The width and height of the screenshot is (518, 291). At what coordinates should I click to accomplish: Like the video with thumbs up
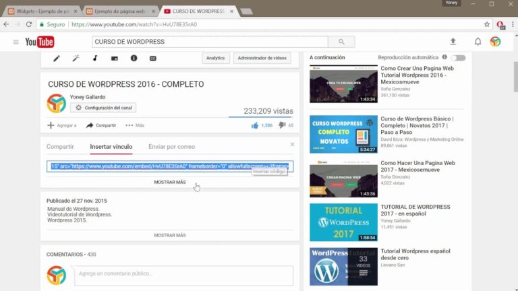[x=255, y=125]
